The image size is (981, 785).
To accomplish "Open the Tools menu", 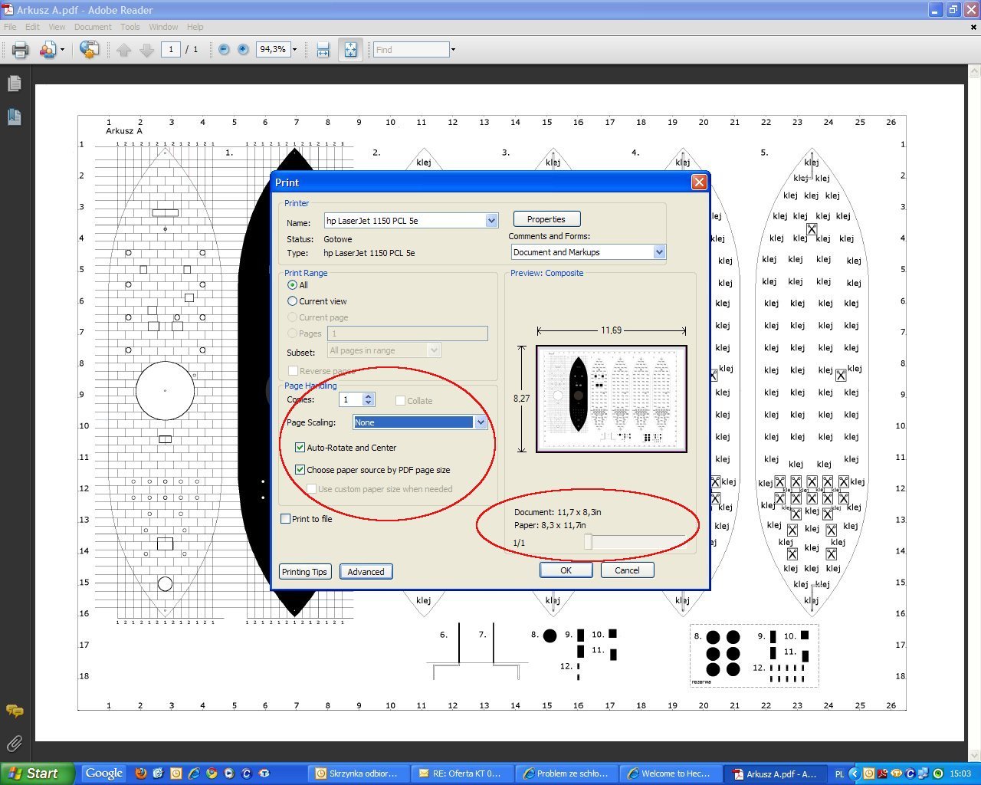I will [130, 27].
